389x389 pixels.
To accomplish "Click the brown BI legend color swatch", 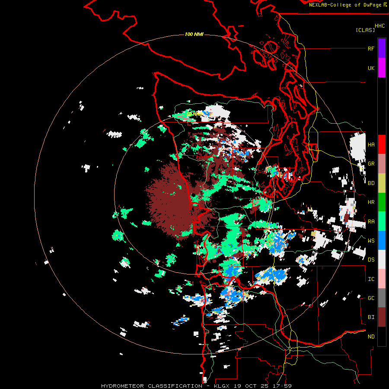I will [382, 317].
